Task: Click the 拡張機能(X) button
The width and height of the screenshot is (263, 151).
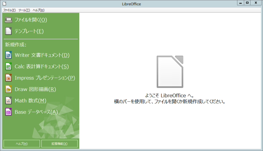Action: point(60,144)
